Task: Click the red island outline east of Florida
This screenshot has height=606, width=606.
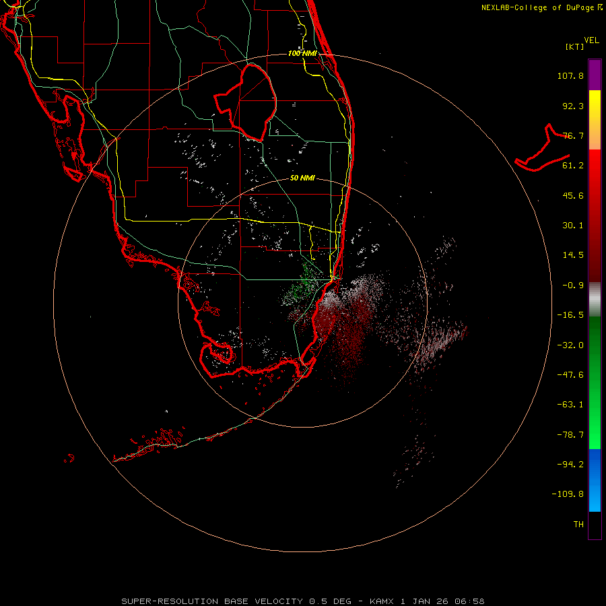Action: click(543, 148)
